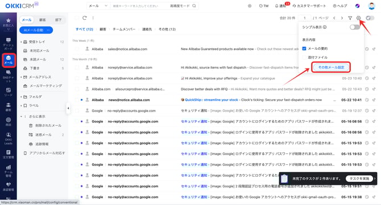
Task: Click the page number input box
Action: [304, 18]
